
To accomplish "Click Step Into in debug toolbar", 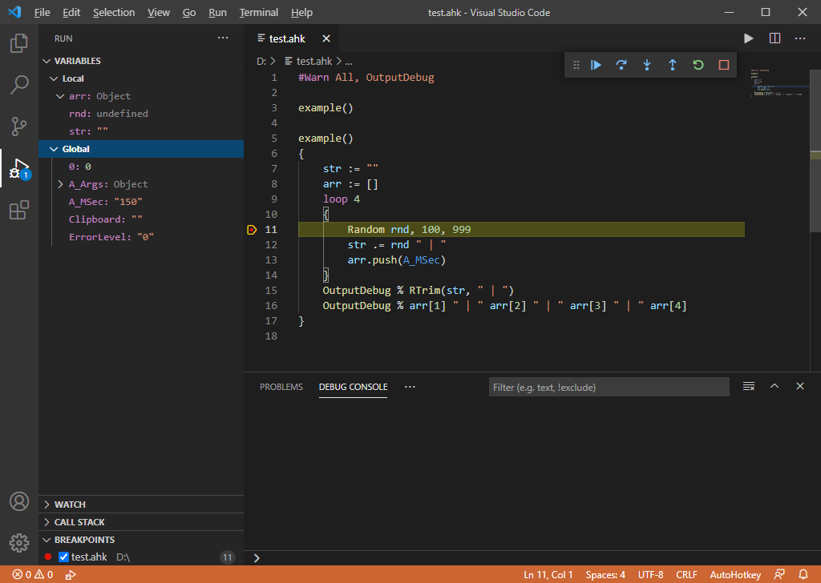I will 646,65.
